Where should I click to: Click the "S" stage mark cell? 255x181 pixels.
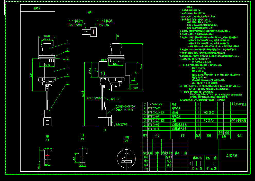[x=191, y=164]
